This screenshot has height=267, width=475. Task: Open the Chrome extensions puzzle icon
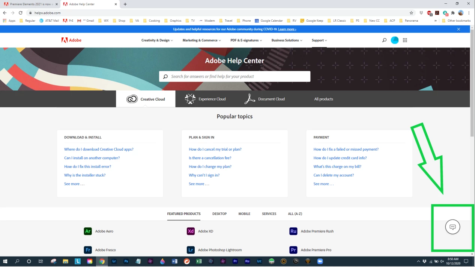tap(453, 13)
